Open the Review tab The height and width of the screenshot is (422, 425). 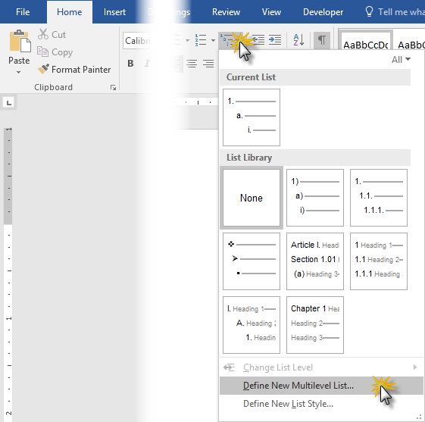click(226, 12)
